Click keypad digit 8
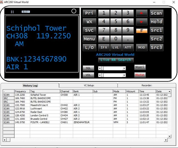The width and height of the screenshot is (178, 148). pyautogui.click(x=116, y=30)
